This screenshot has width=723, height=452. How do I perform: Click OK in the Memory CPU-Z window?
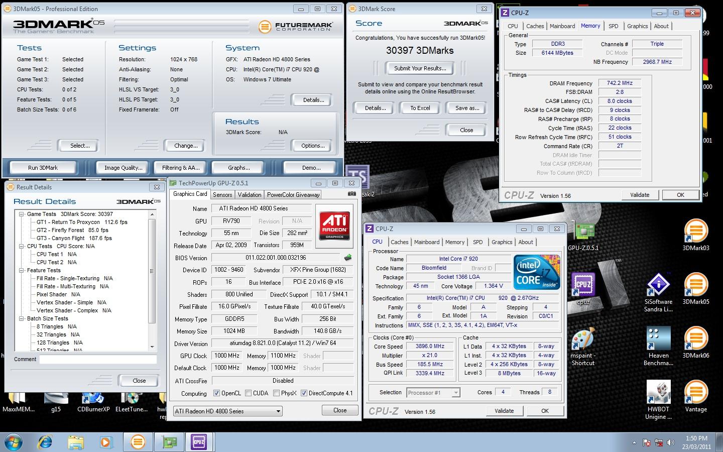pyautogui.click(x=680, y=195)
